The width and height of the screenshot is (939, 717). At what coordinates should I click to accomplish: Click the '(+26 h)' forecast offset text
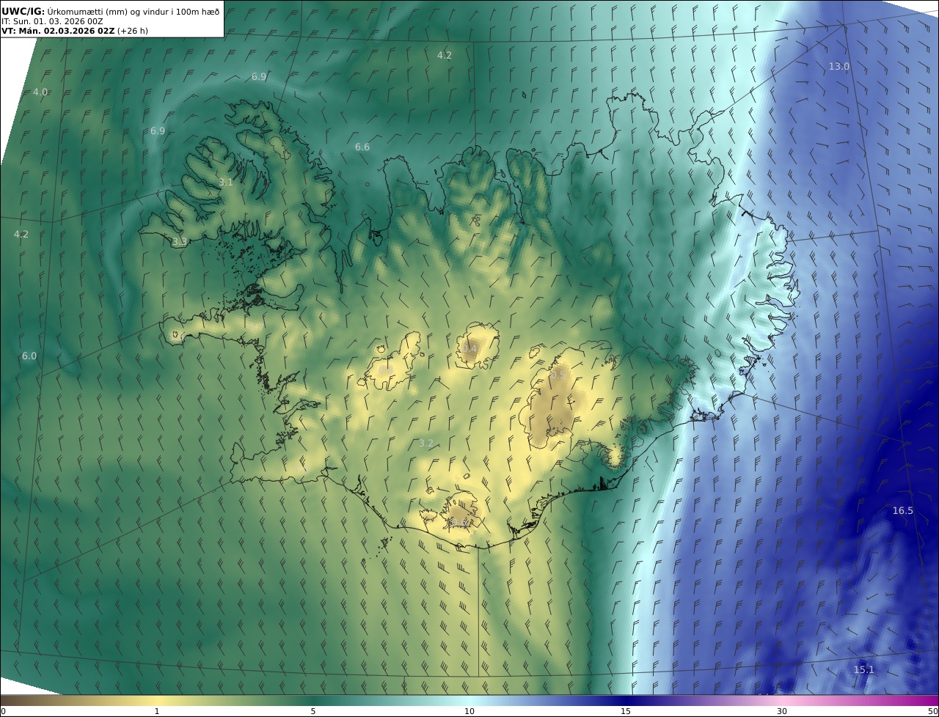(x=134, y=31)
